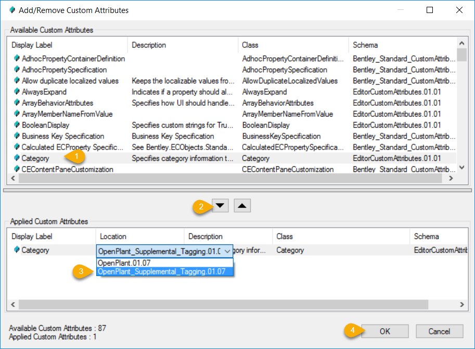Image resolution: width=475 pixels, height=349 pixels.
Task: Click the down-arrow button to apply attribute
Action: tap(220, 205)
